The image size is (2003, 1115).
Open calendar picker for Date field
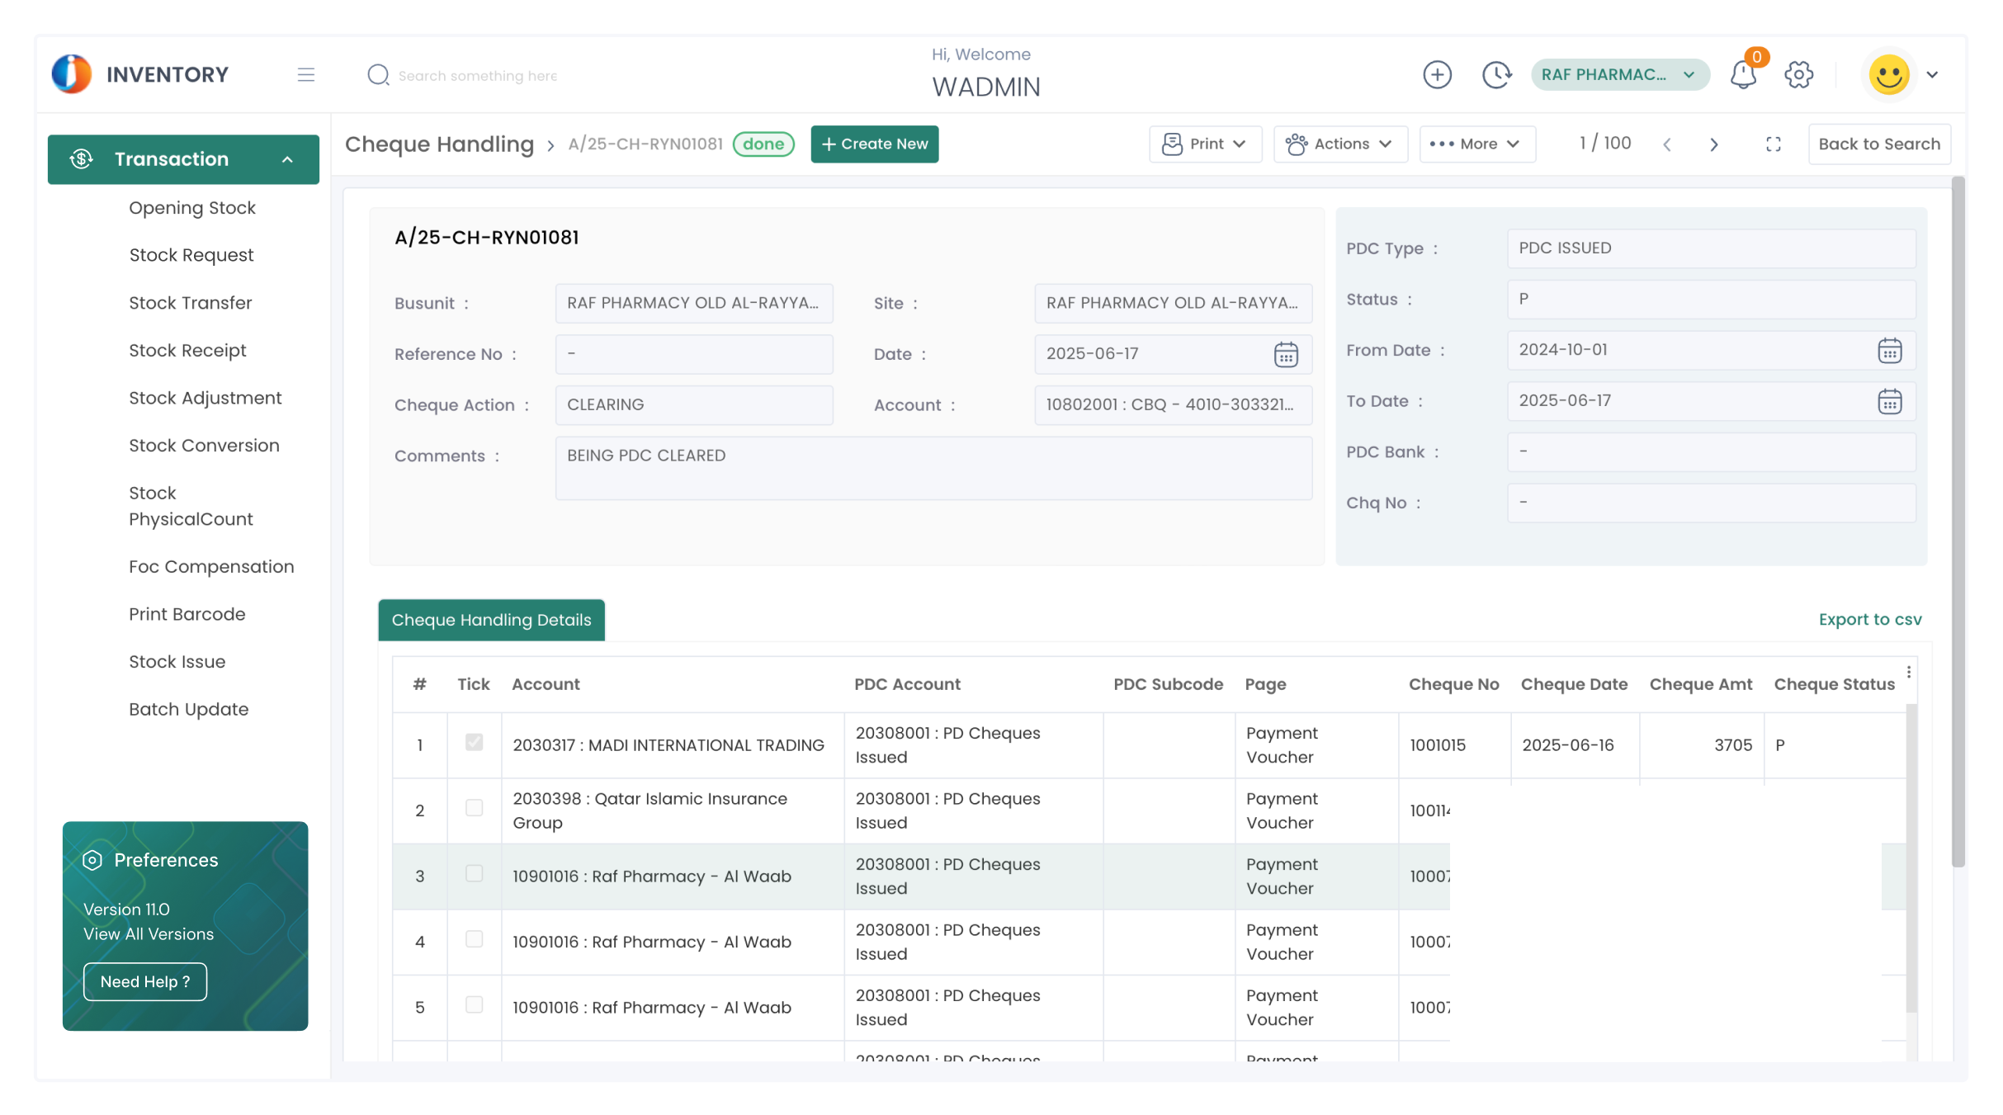pyautogui.click(x=1286, y=354)
